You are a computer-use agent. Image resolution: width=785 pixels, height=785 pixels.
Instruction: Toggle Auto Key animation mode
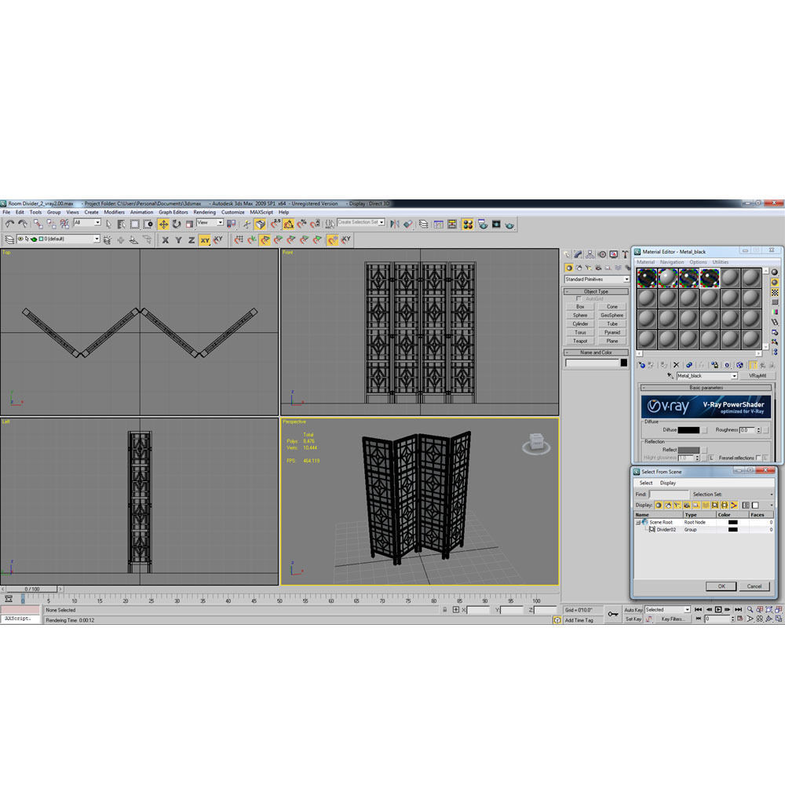click(633, 610)
